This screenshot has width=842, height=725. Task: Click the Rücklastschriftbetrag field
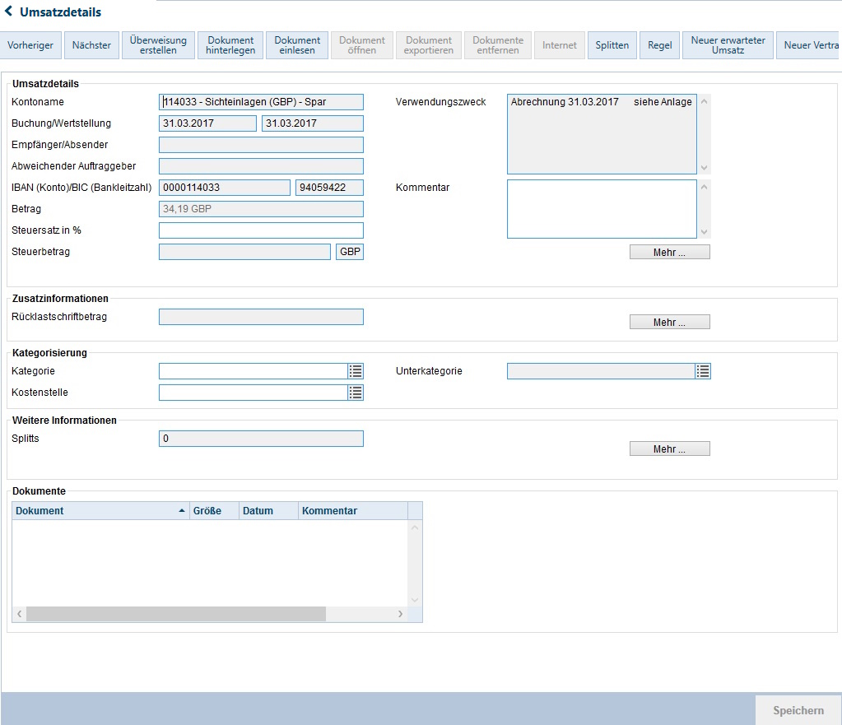point(261,317)
